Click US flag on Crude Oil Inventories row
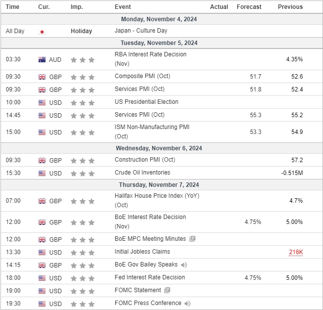The width and height of the screenshot is (323, 310). coord(42,174)
